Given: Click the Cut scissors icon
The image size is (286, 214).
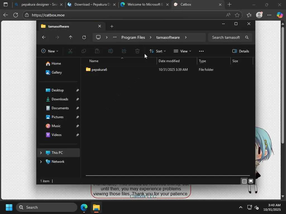Looking at the screenshot, I should 70,51.
